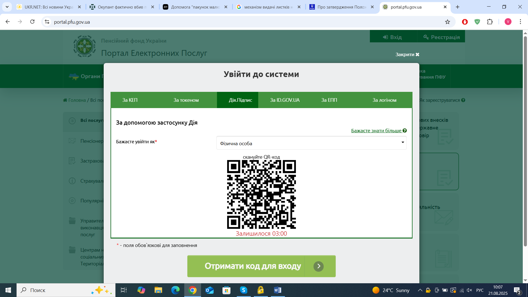This screenshot has width=528, height=297.
Task: Open the За ID.GOV.UA login tab
Action: [x=285, y=100]
